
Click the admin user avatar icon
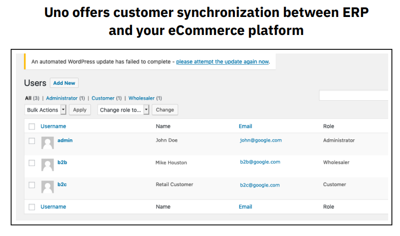[x=47, y=143]
